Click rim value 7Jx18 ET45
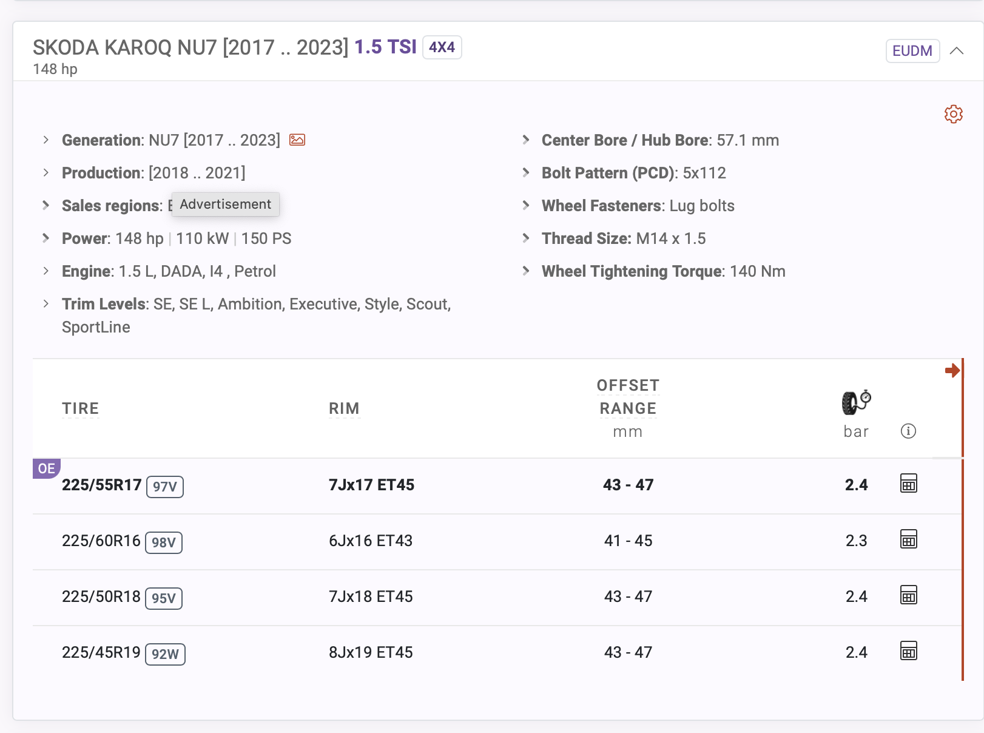 point(371,596)
